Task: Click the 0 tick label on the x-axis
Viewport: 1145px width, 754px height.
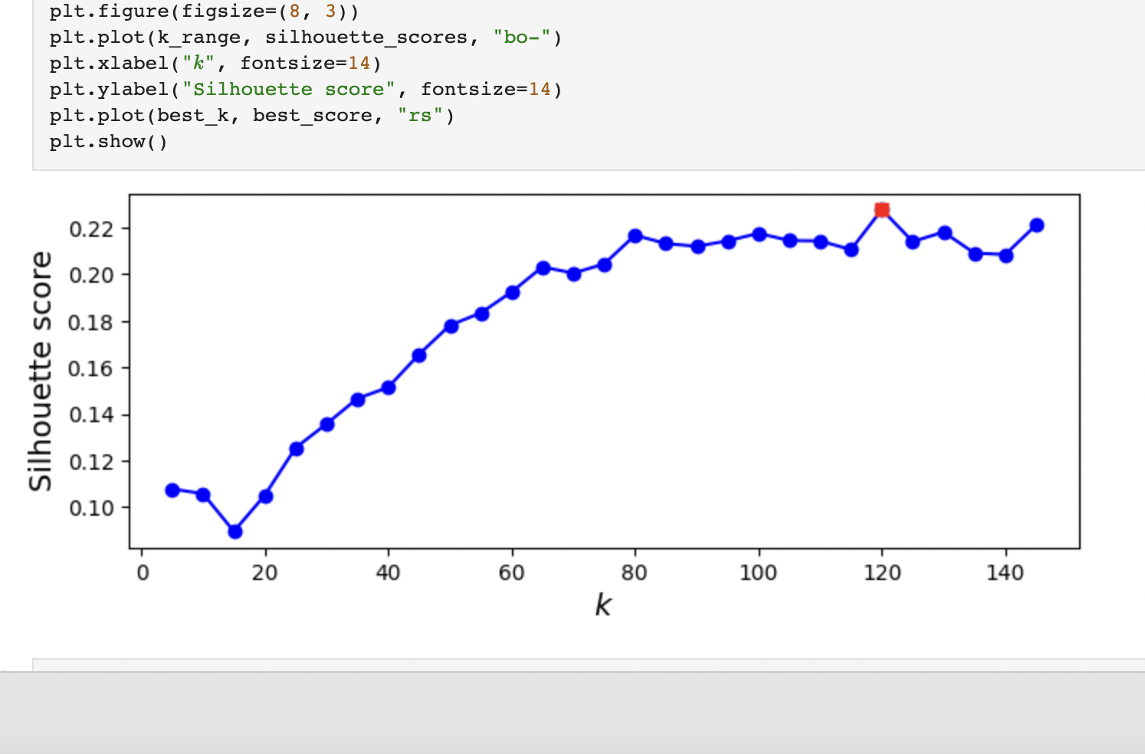Action: [x=142, y=572]
